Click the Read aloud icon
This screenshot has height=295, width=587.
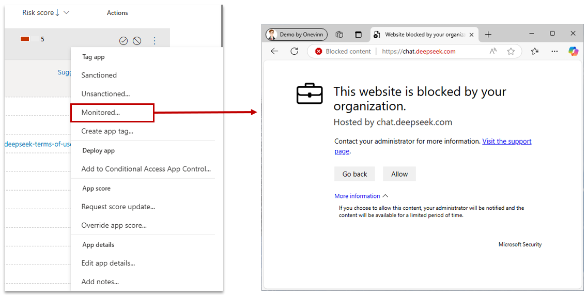[x=493, y=51]
